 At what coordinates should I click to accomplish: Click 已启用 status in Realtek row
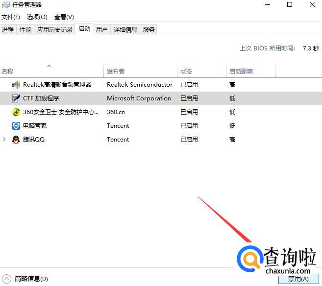tap(189, 85)
